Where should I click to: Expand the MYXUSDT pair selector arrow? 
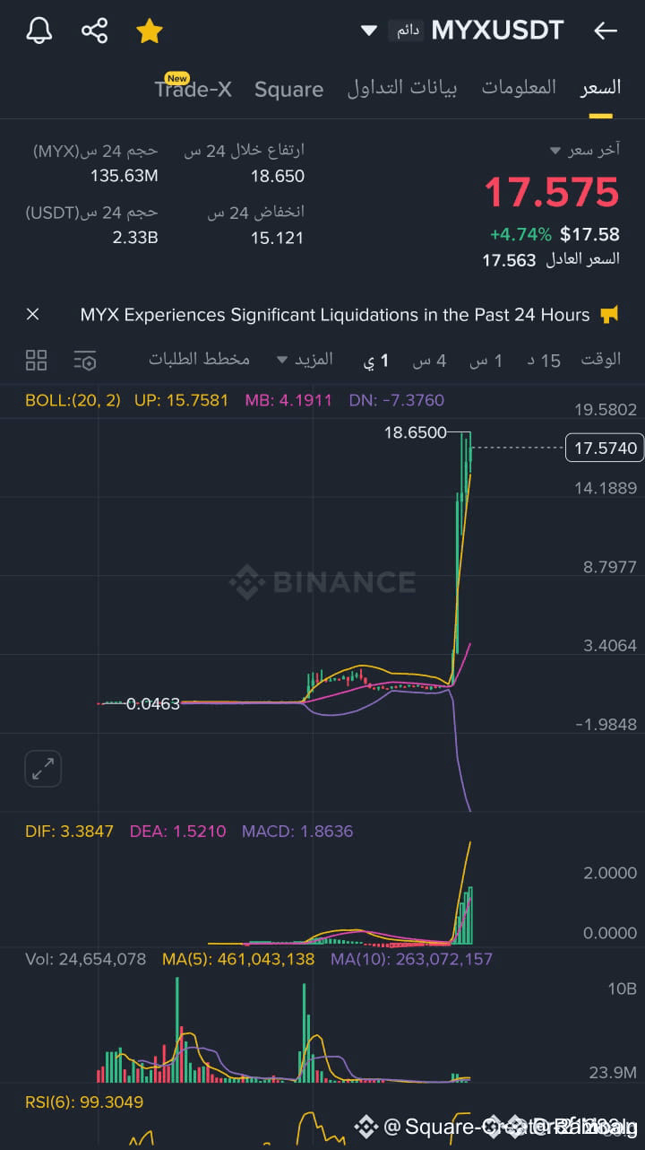368,30
